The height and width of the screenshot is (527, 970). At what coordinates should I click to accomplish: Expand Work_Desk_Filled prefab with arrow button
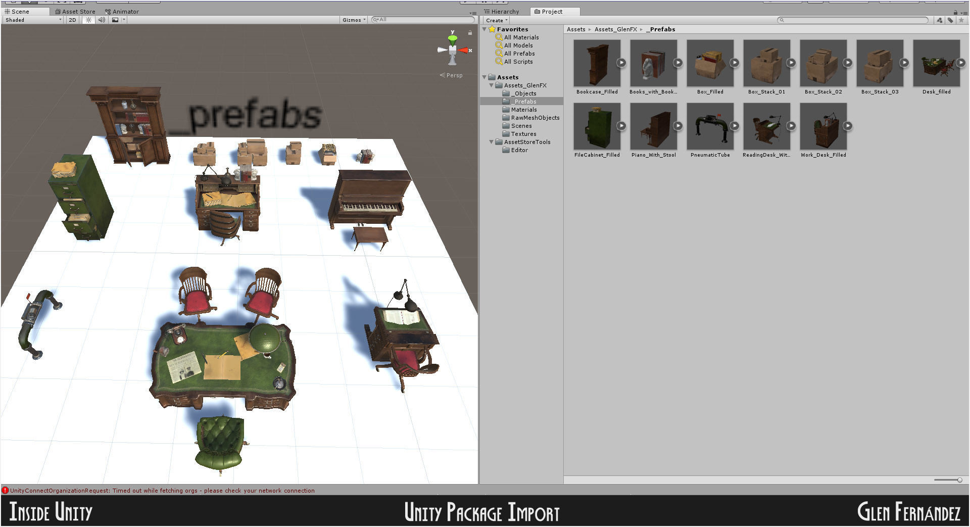(x=848, y=126)
